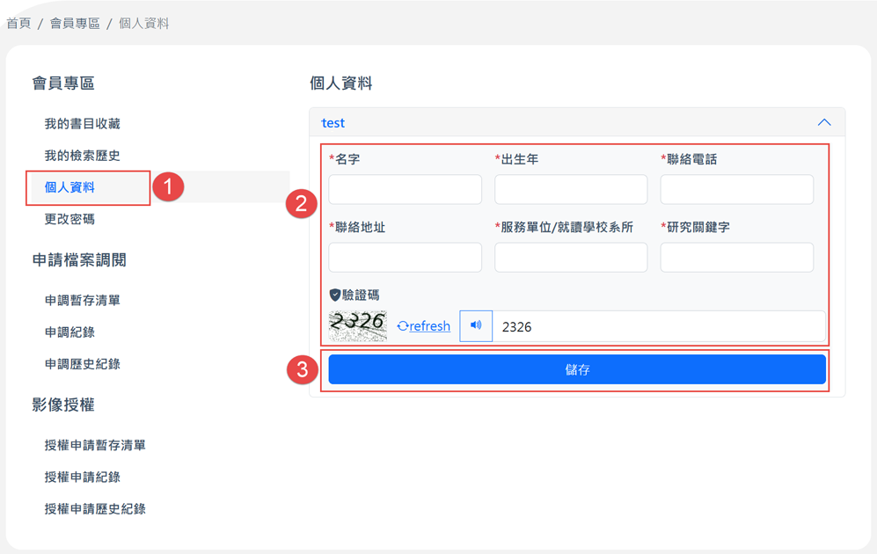
Task: Open 授權申請紀錄 in sidebar
Action: click(82, 477)
